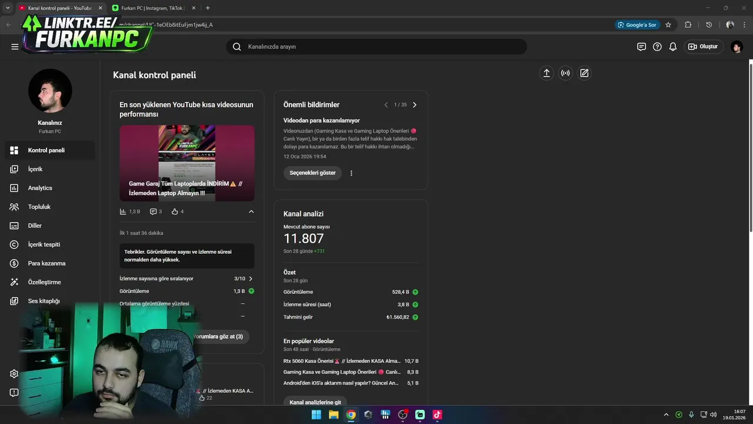The width and height of the screenshot is (753, 424).
Task: Go to previous important notification
Action: click(386, 105)
